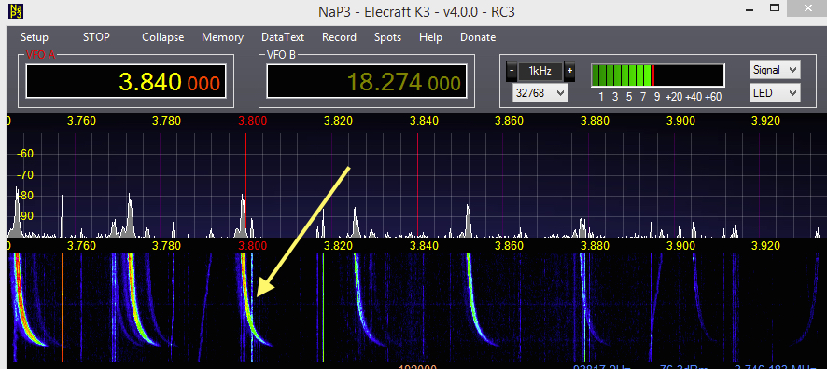Screen dimensions: 827x369
Task: Open the Setup menu
Action: pos(35,37)
